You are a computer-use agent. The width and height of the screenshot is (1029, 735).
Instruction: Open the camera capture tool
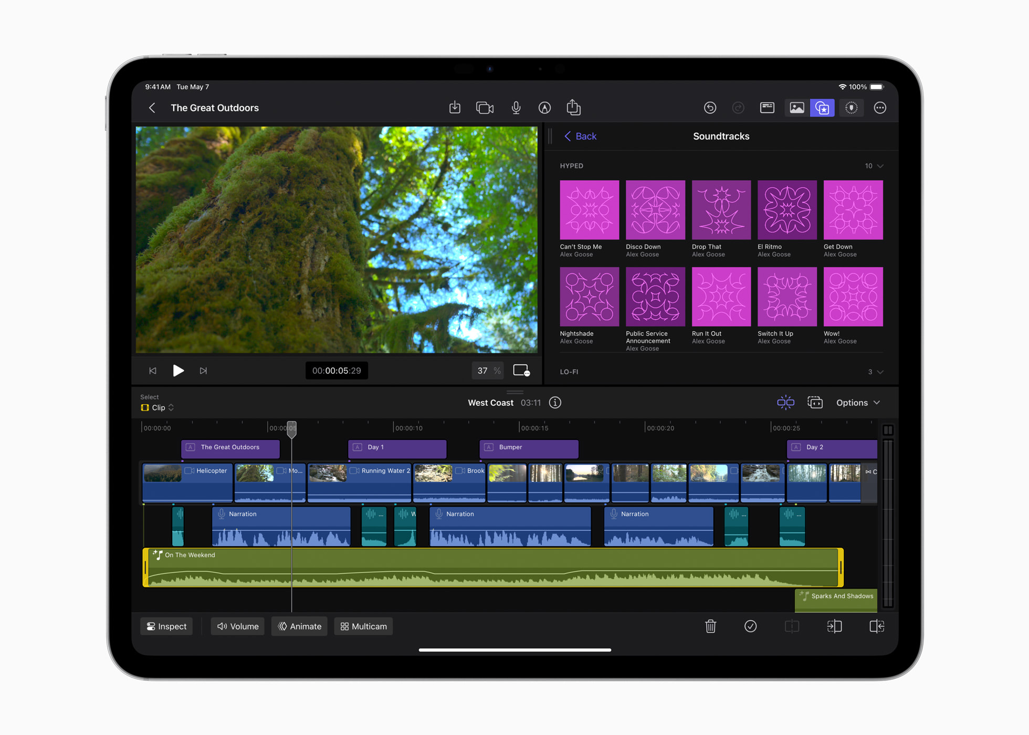(x=485, y=108)
